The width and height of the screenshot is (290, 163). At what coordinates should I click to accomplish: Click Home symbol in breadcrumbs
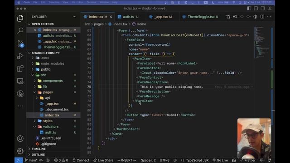point(141,24)
